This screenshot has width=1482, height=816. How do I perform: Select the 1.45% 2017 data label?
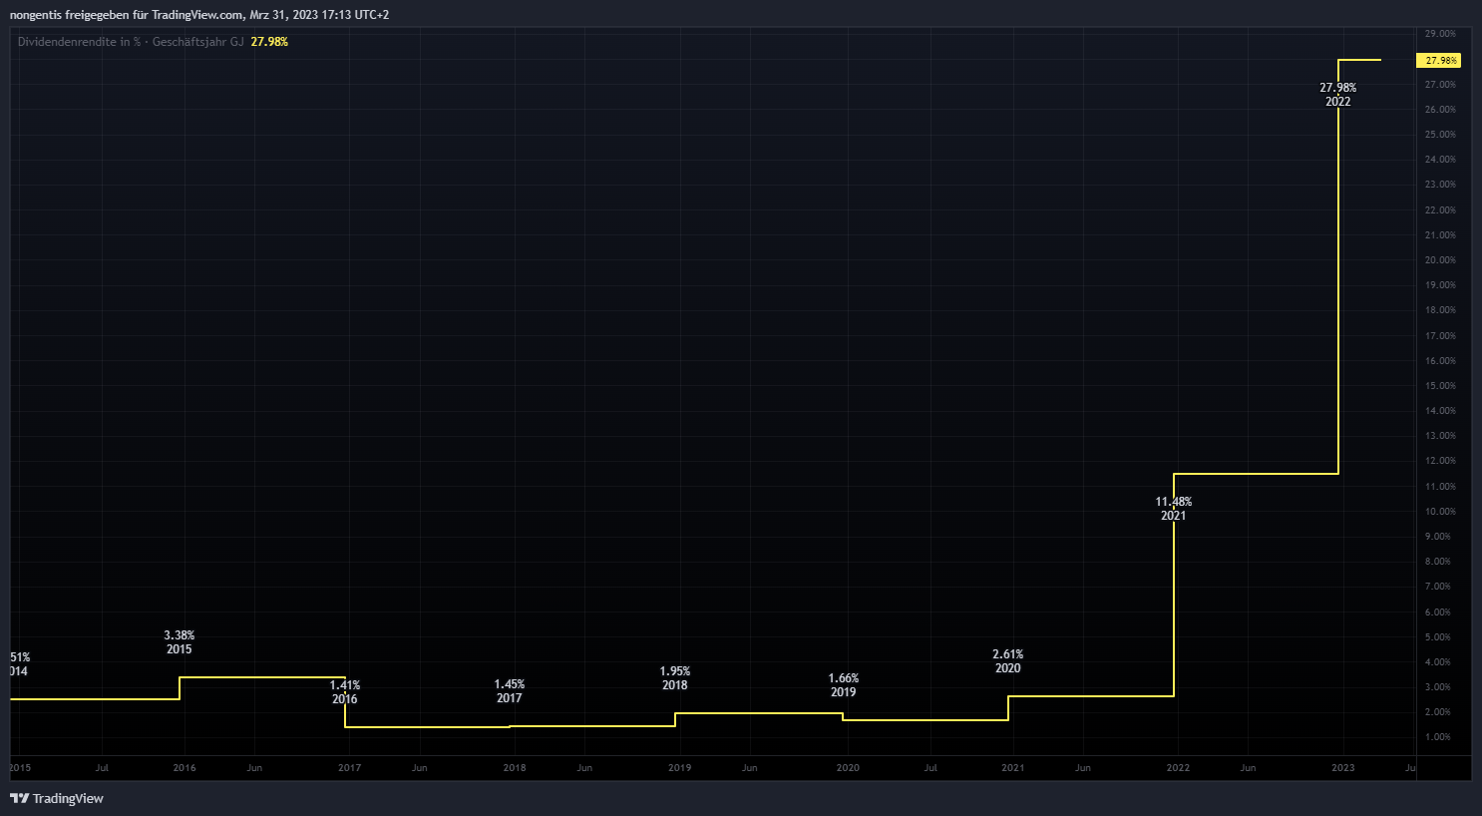tap(509, 691)
